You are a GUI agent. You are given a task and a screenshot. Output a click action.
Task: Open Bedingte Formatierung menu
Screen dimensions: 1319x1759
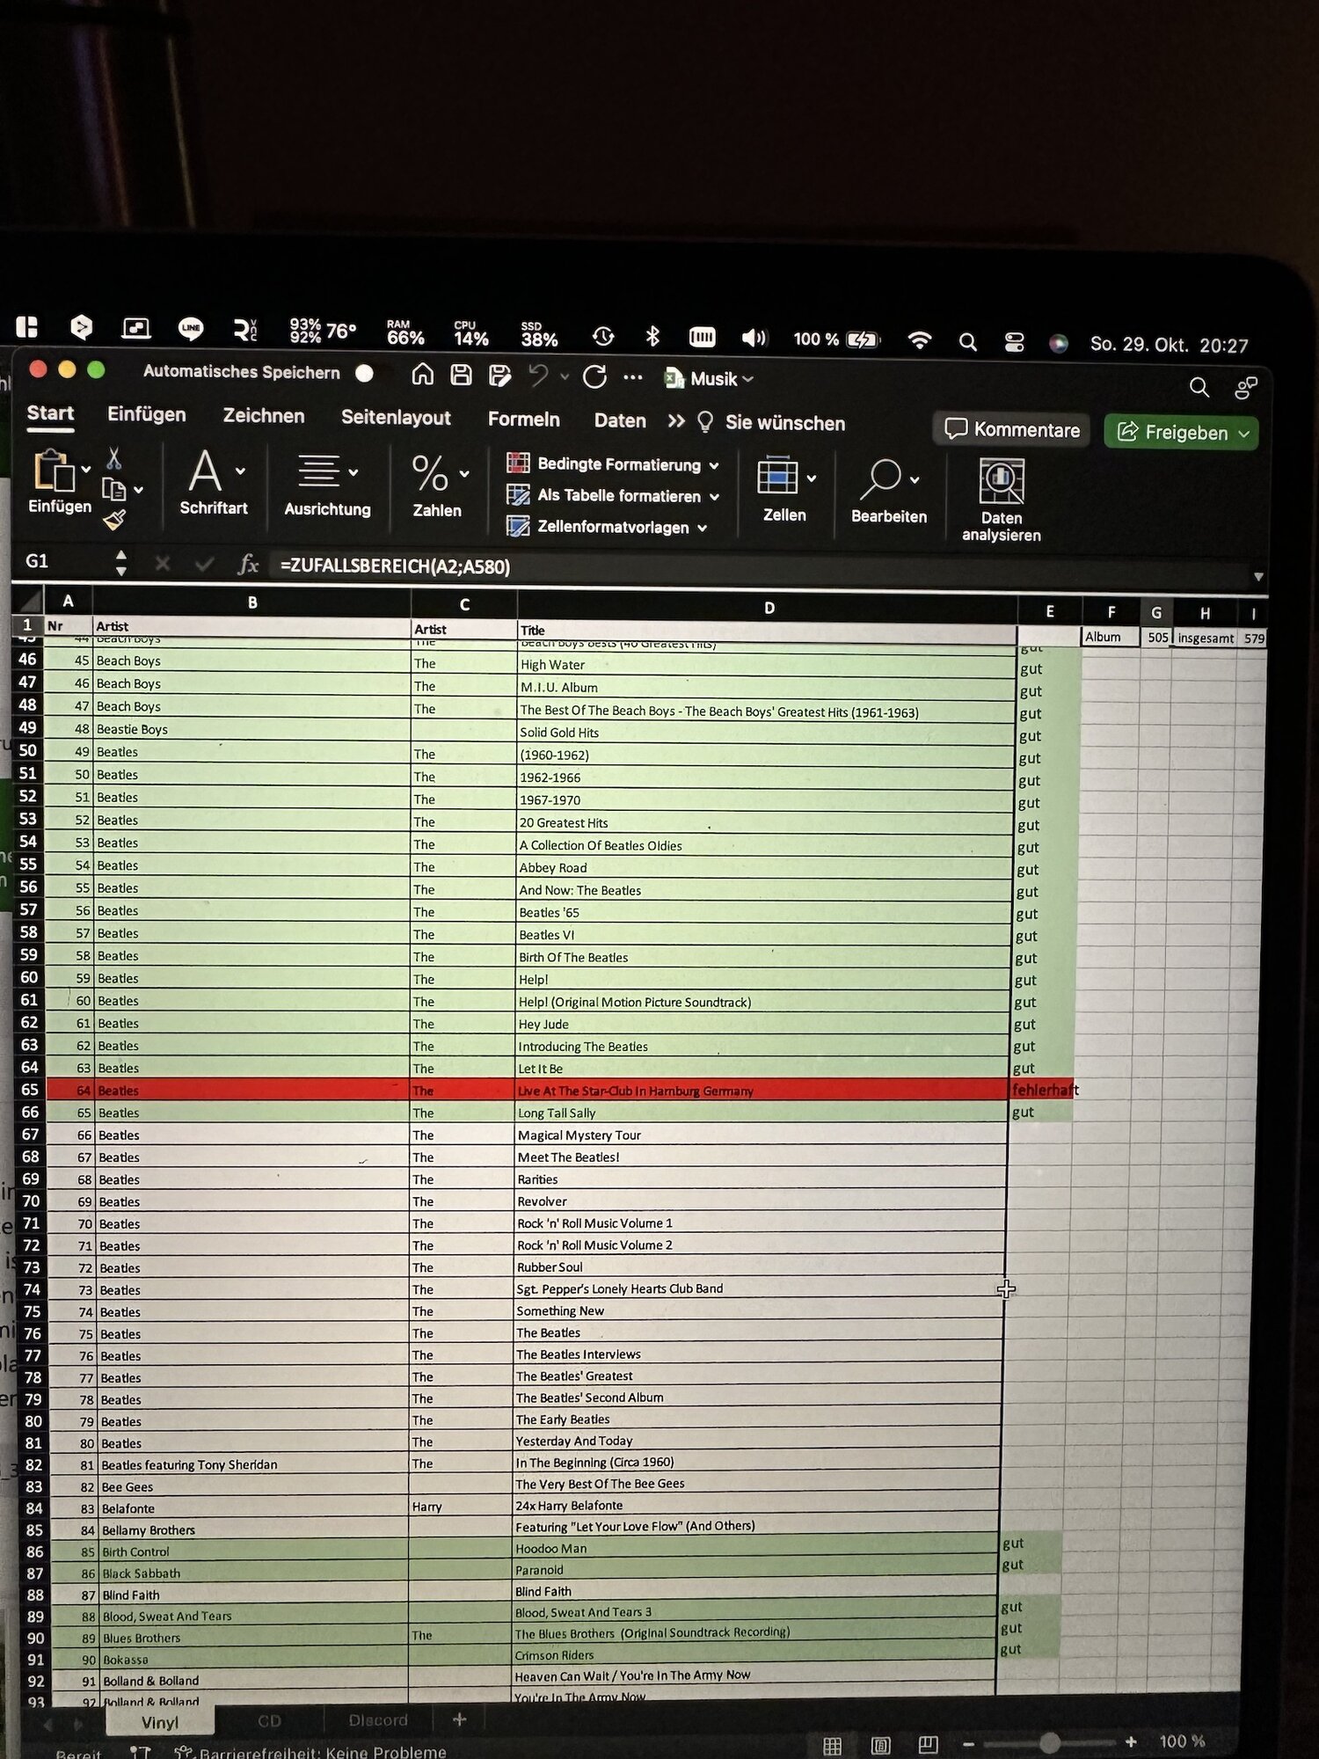[613, 463]
